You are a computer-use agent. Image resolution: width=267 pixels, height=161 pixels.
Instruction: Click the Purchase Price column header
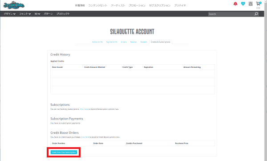pos(182,144)
